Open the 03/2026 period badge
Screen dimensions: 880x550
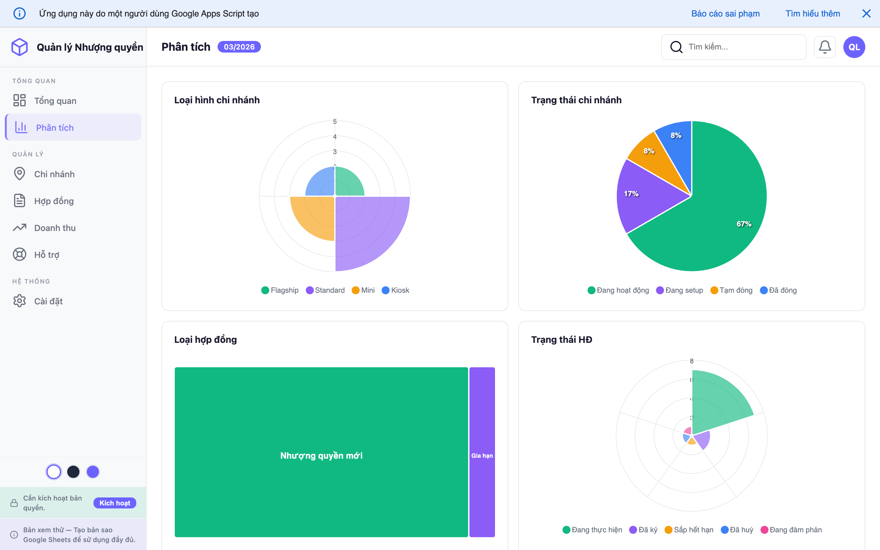tap(239, 47)
